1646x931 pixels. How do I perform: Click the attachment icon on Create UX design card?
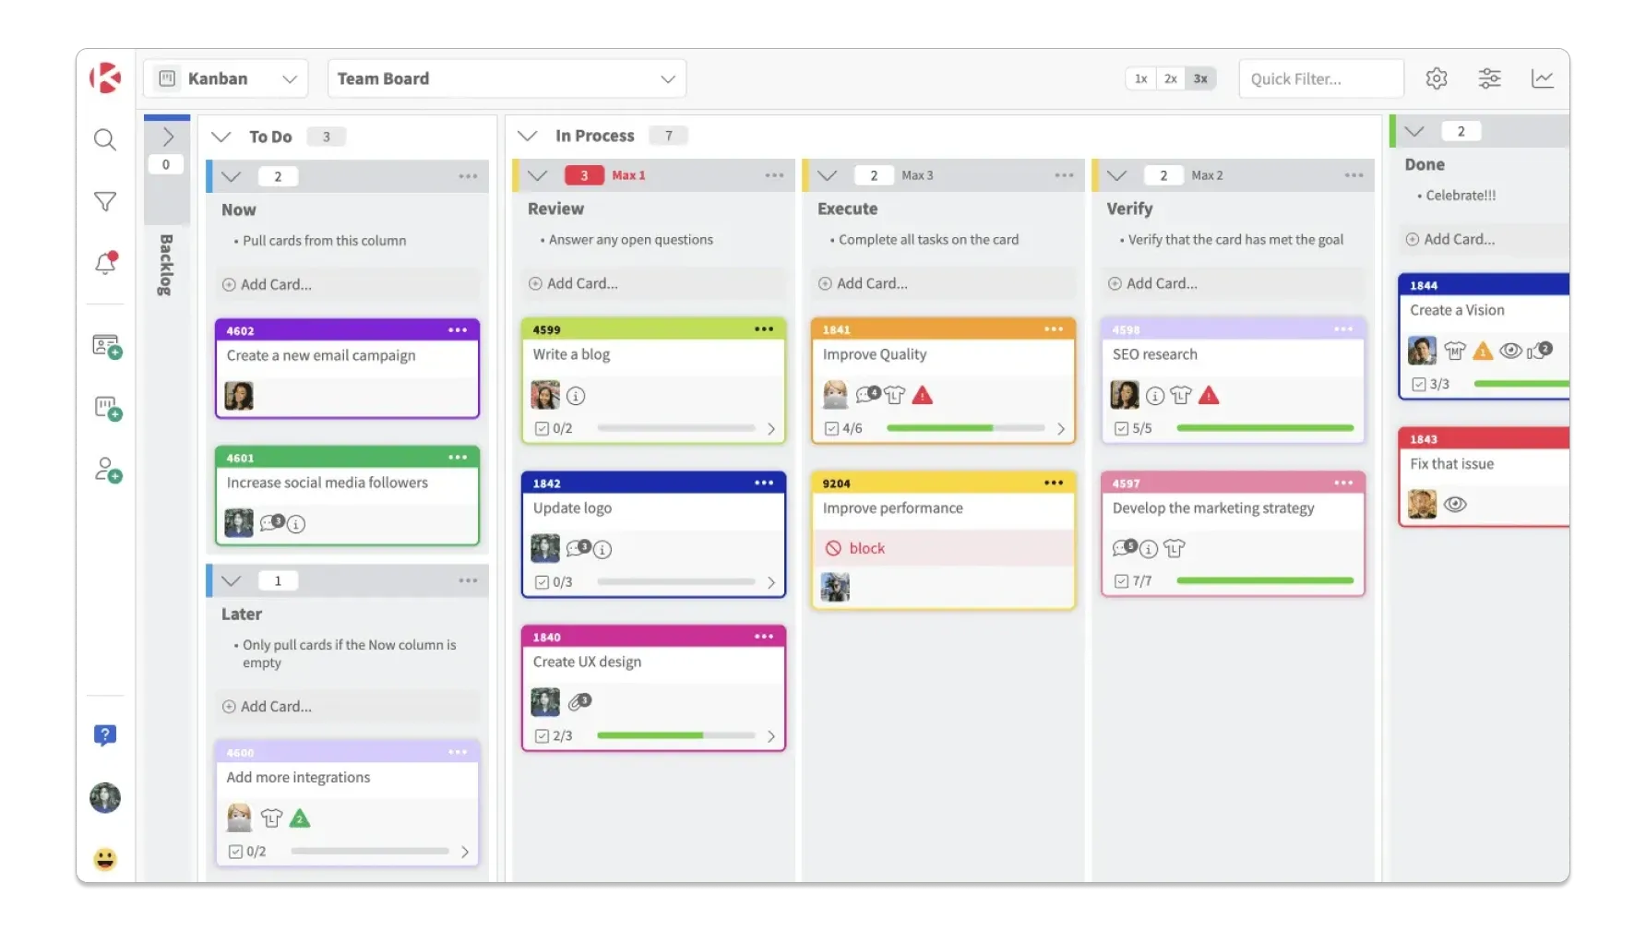pyautogui.click(x=579, y=701)
